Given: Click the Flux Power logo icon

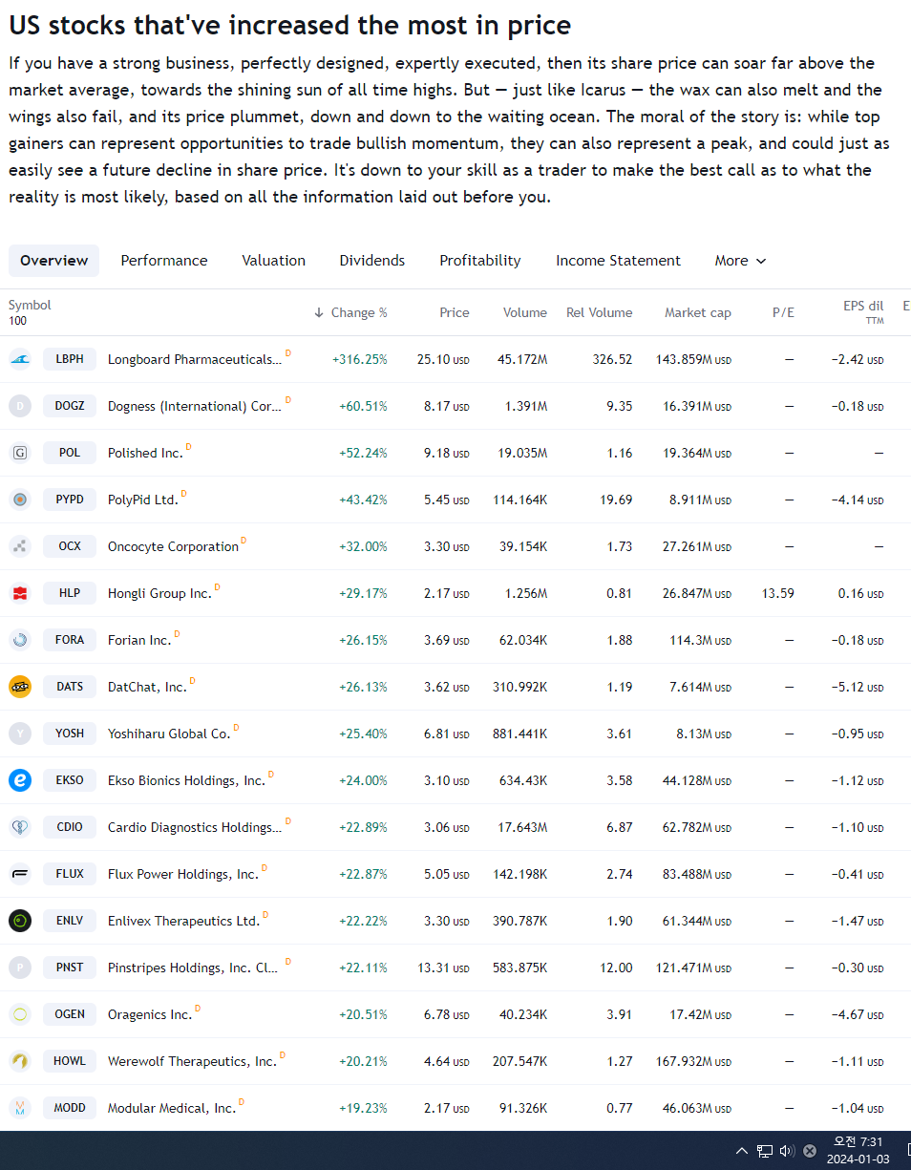Looking at the screenshot, I should [x=20, y=874].
